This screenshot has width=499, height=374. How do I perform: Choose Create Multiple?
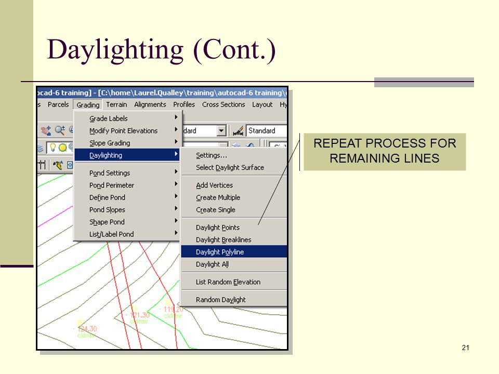tap(234, 197)
